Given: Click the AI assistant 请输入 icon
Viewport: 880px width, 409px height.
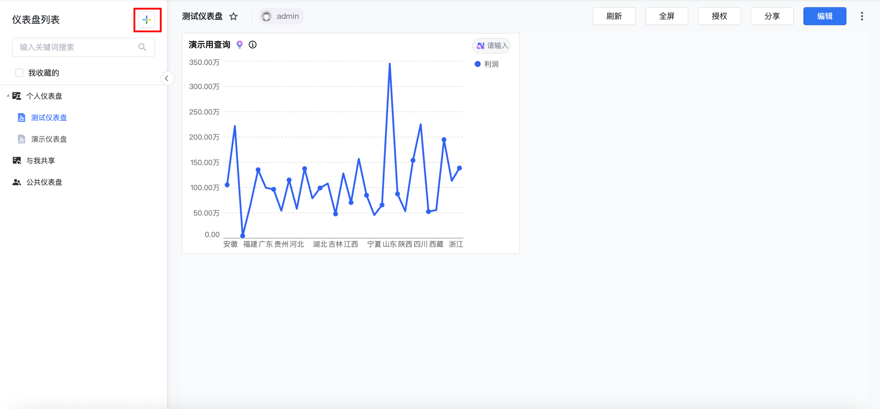Looking at the screenshot, I should click(x=480, y=46).
